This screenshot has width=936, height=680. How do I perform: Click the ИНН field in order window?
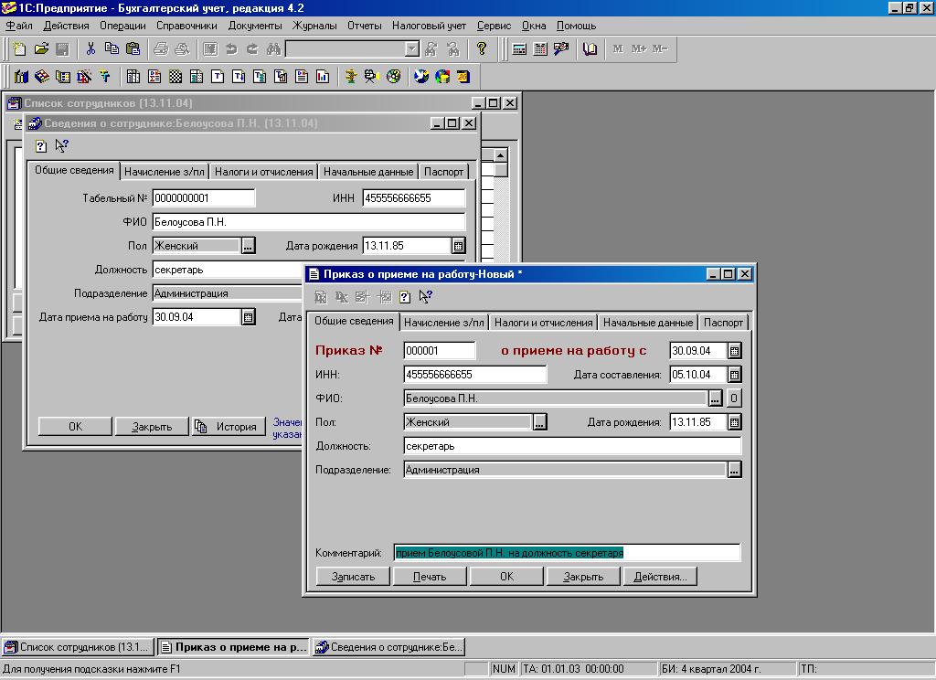click(475, 375)
